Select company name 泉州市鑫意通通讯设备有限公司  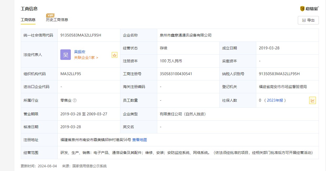[x=186, y=35]
